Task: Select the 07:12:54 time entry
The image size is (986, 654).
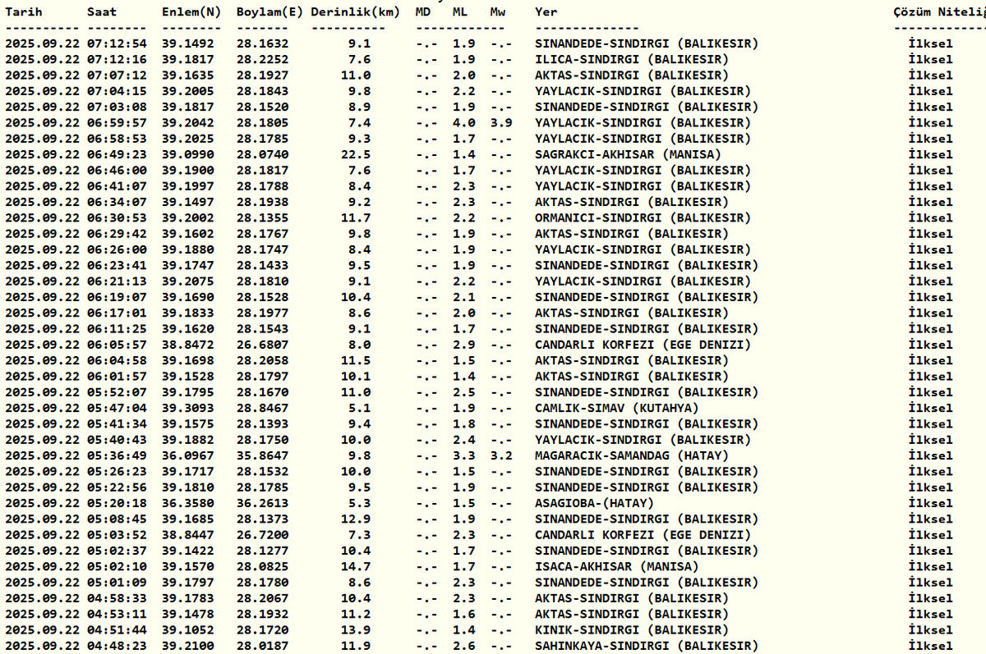Action: point(117,43)
